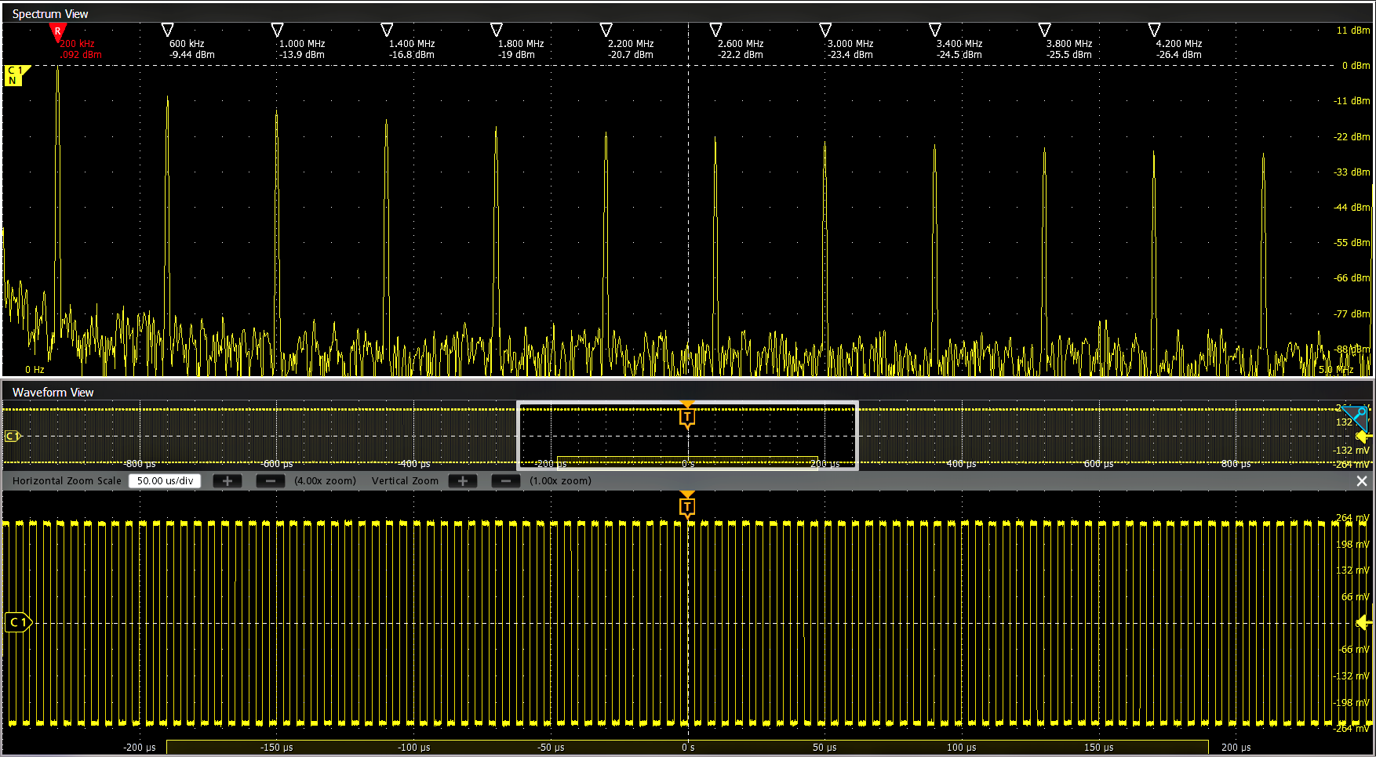
Task: Click the C1 channel badge in Spectrum View
Action: [12, 74]
